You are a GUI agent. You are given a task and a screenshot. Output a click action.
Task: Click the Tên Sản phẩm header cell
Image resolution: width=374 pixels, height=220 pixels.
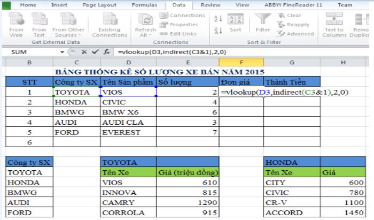(x=128, y=82)
